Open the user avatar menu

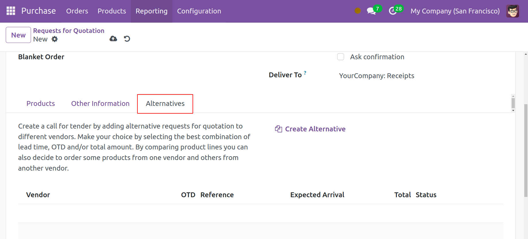coord(513,11)
